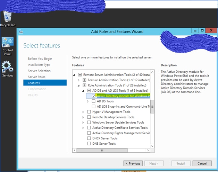Click the features list scroll up arrow

pos(152,72)
